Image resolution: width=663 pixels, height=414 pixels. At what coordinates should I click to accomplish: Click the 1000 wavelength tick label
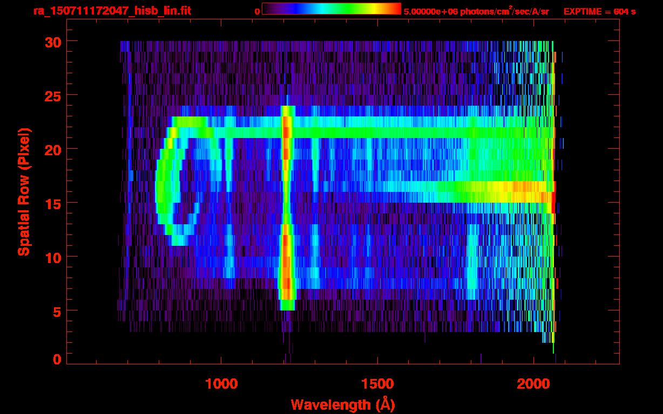pos(221,384)
